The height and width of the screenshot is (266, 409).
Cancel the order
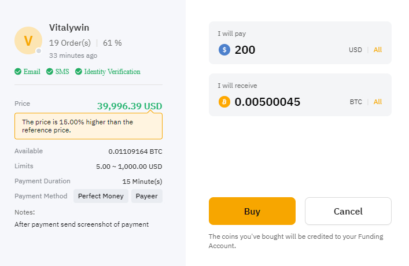348,211
